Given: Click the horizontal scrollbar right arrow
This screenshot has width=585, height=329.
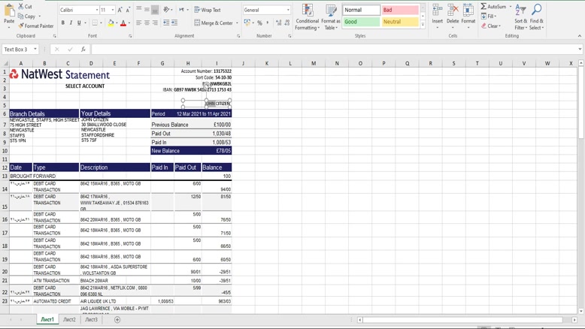Looking at the screenshot, I should [x=574, y=320].
